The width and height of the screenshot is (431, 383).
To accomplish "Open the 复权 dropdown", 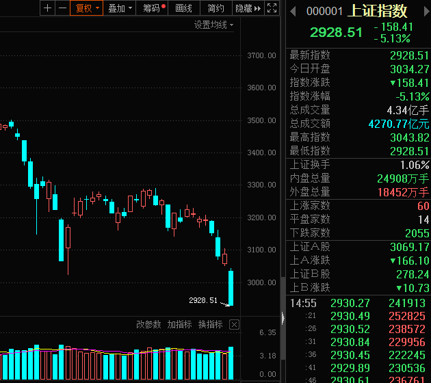I will pyautogui.click(x=88, y=8).
